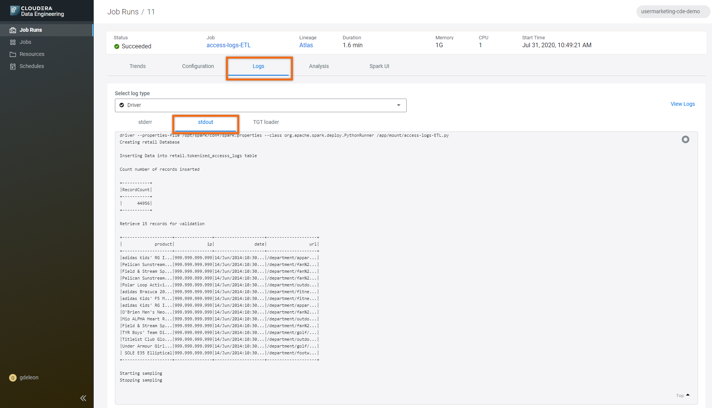
Task: Show the TGT loader log
Action: 266,122
